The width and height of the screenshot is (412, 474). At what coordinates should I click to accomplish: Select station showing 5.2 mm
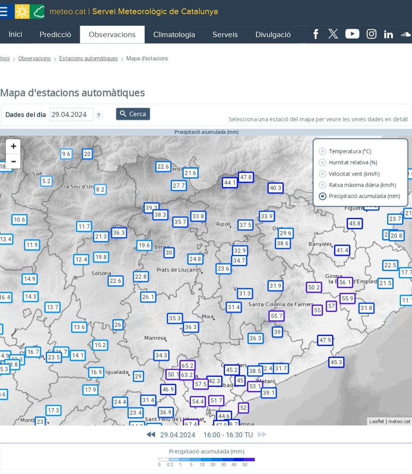(47, 181)
